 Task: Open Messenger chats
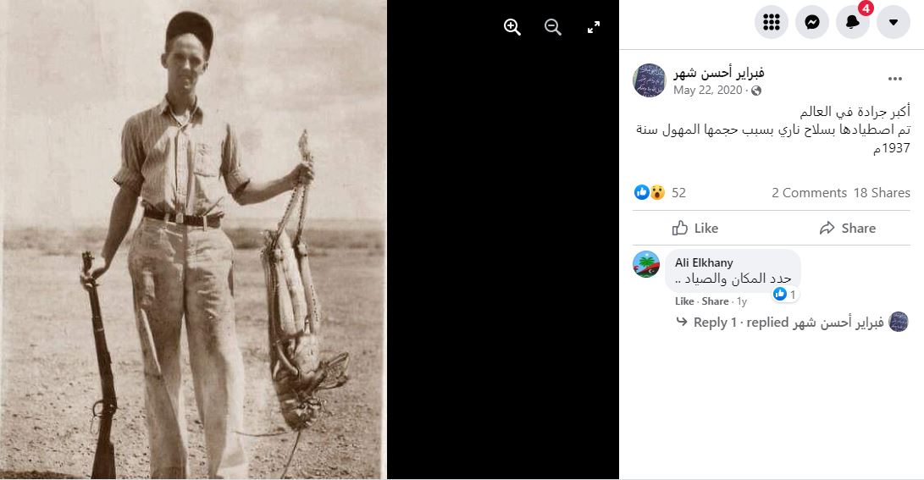click(x=811, y=22)
